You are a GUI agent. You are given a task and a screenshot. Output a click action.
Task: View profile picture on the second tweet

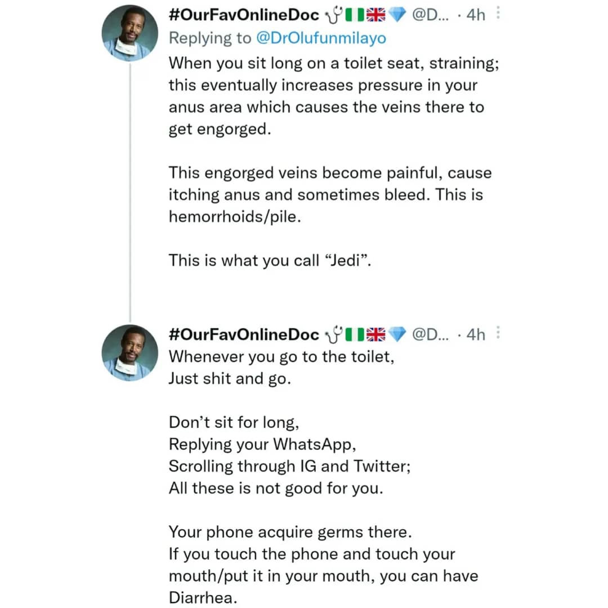coord(129,353)
